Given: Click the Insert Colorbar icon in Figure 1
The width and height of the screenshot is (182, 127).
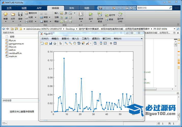Looking at the screenshot, I should click(x=101, y=43).
